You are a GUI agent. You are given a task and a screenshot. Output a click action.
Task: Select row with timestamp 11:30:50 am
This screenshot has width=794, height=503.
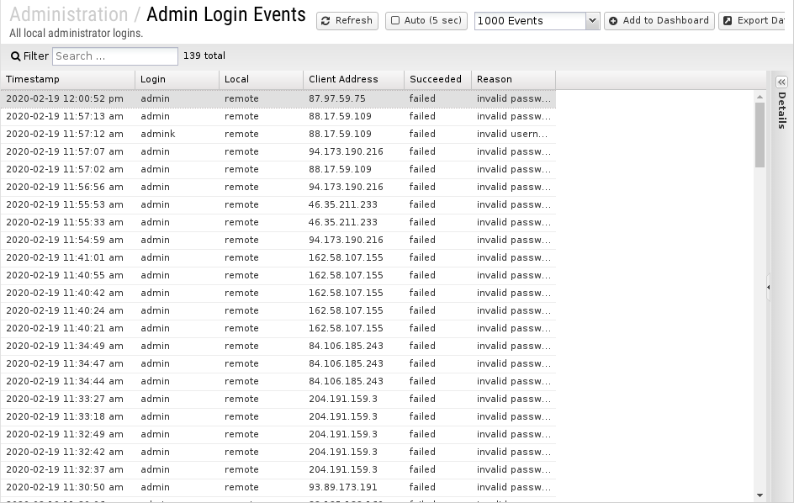pos(278,488)
